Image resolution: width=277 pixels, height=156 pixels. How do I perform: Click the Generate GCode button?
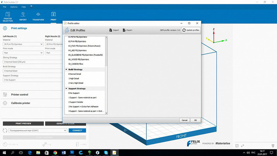click(x=65, y=124)
